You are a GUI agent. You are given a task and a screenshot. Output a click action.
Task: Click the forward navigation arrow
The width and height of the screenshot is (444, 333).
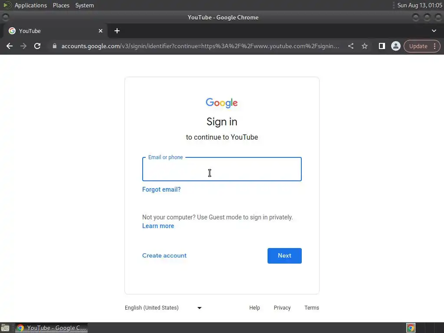tap(23, 46)
